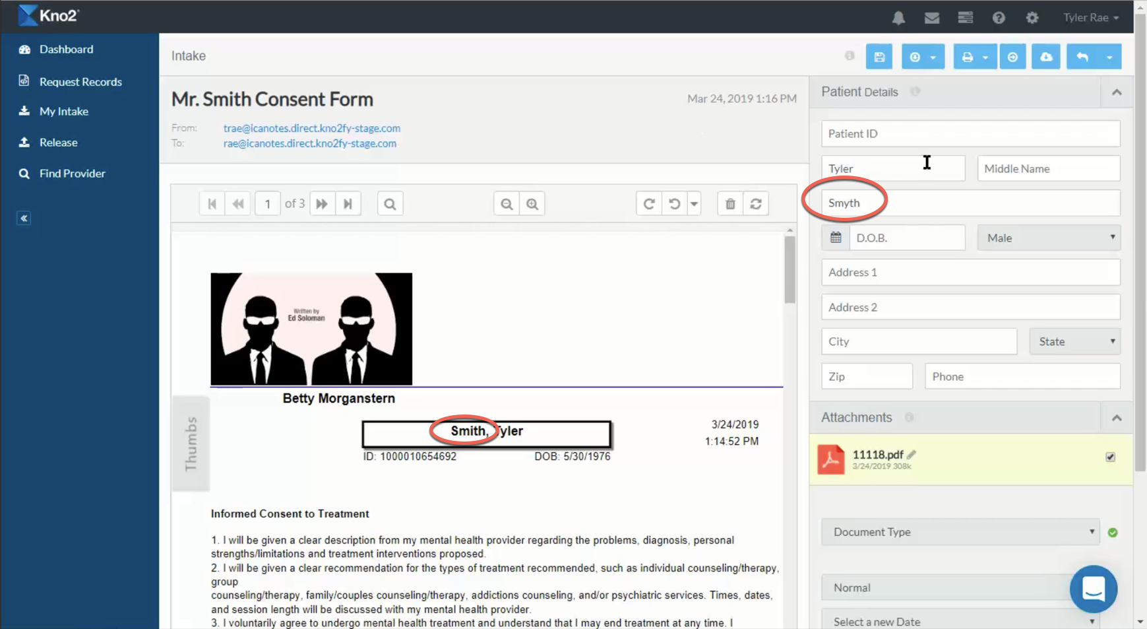Click the Patient ID input field
This screenshot has width=1147, height=629.
[x=970, y=133]
